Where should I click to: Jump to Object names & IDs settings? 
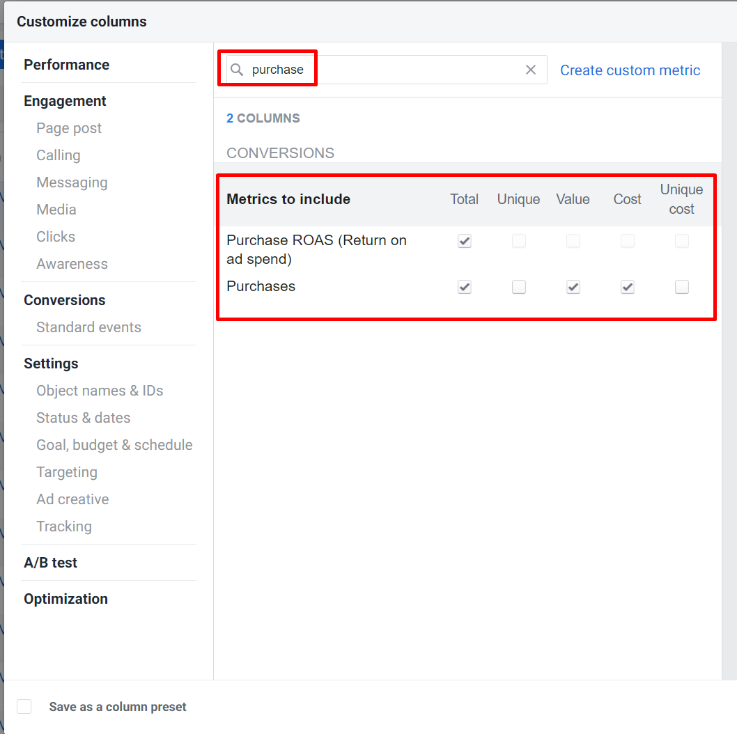(100, 391)
